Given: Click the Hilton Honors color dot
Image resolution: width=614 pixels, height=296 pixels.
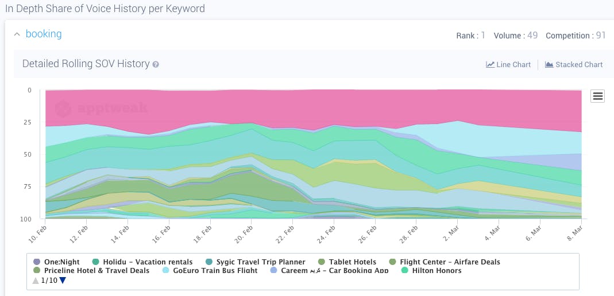Looking at the screenshot, I should click(404, 270).
